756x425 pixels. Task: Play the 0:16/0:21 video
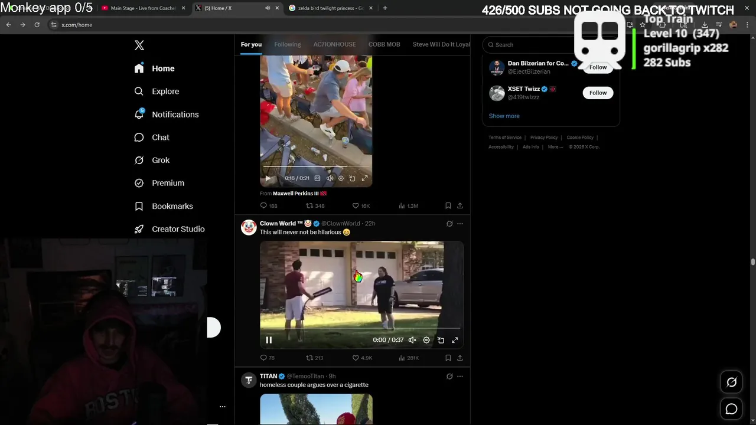pyautogui.click(x=268, y=178)
